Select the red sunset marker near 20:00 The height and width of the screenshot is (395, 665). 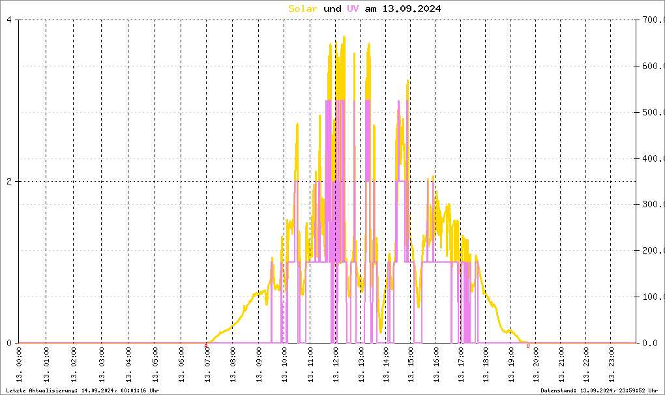(527, 346)
